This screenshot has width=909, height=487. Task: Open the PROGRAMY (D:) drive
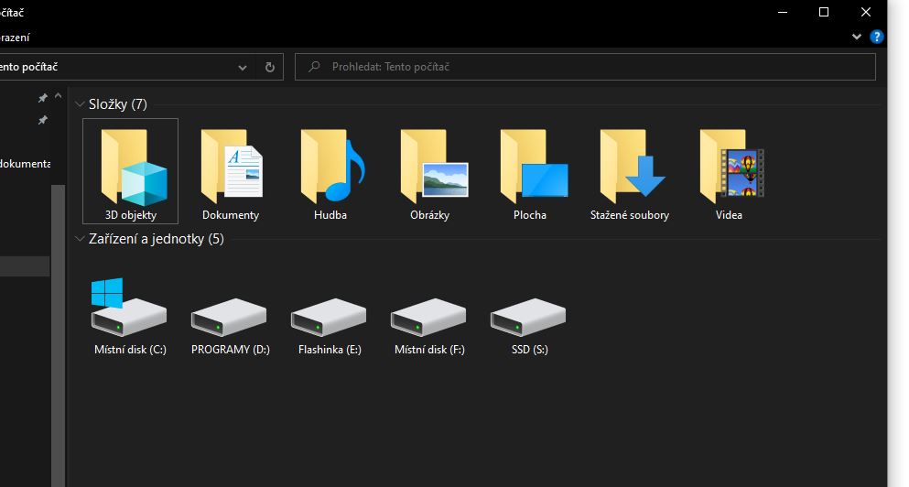click(x=230, y=316)
